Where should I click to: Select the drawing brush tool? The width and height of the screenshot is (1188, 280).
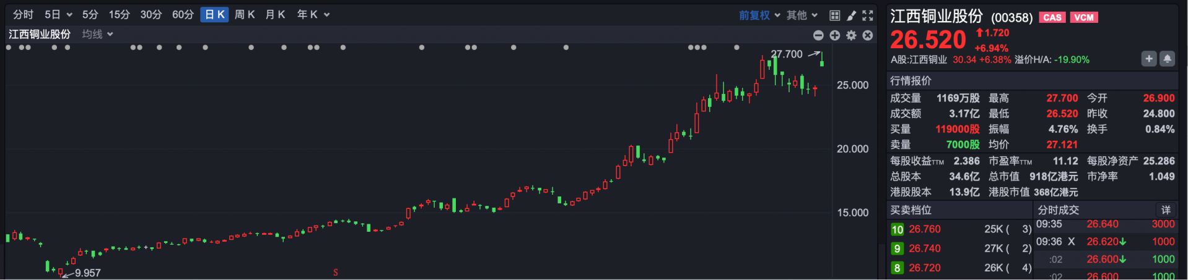coord(852,15)
